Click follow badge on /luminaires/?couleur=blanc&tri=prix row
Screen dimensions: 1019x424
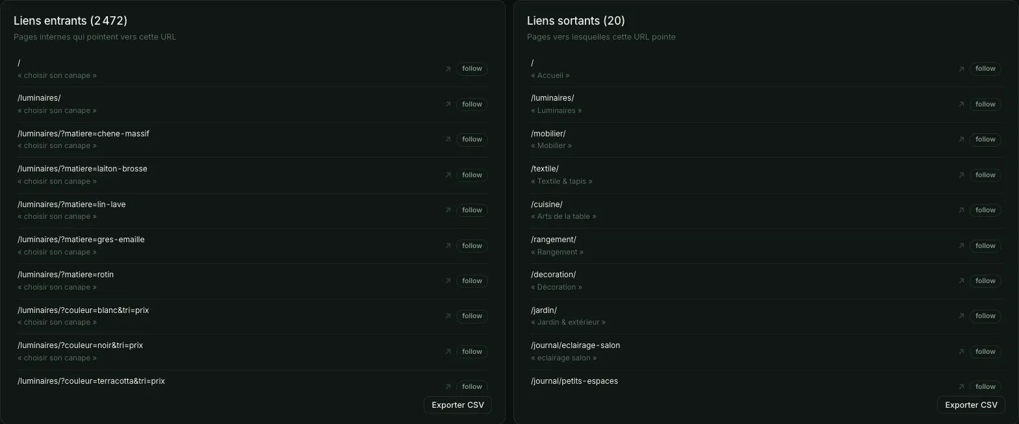472,316
